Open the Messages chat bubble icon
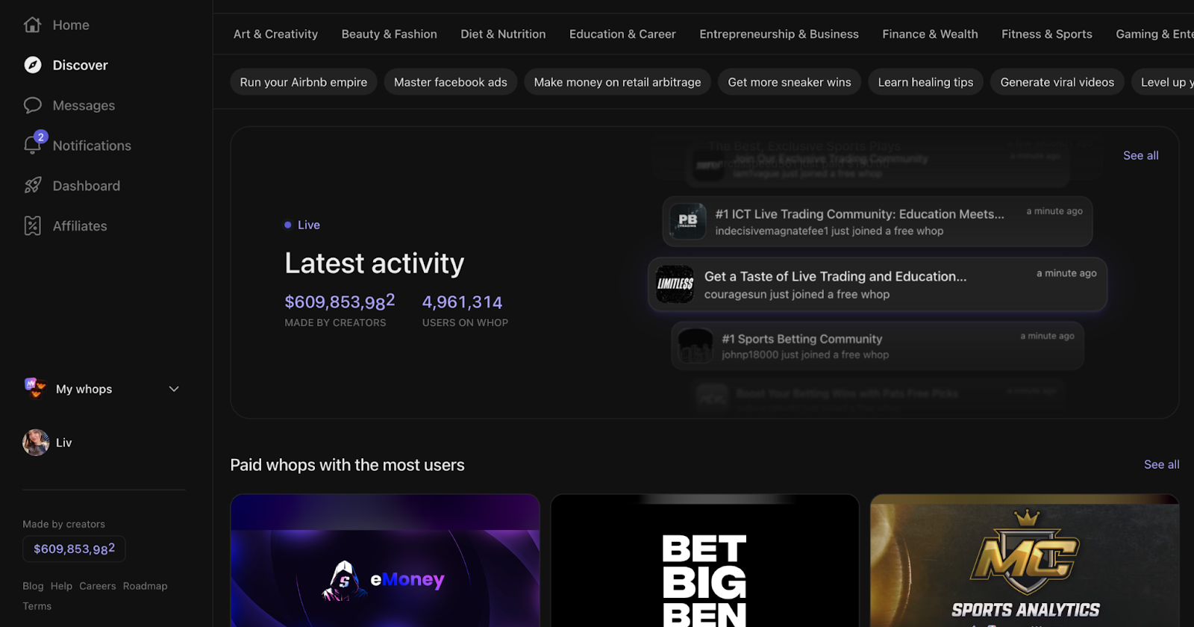Viewport: 1194px width, 627px height. (32, 105)
